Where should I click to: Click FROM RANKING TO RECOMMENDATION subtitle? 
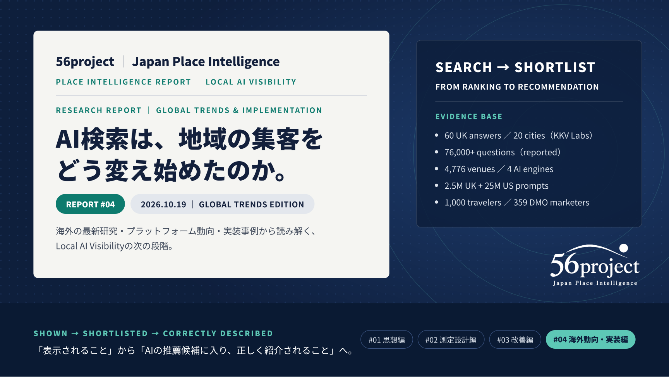click(517, 87)
